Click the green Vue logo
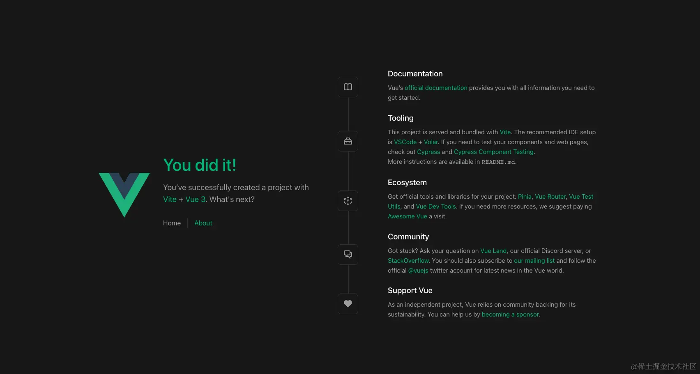This screenshot has height=374, width=700. [x=124, y=195]
